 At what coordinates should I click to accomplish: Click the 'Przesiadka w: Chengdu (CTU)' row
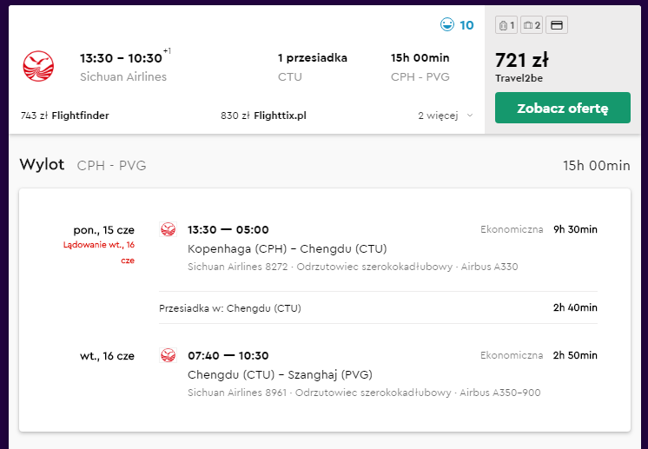378,307
